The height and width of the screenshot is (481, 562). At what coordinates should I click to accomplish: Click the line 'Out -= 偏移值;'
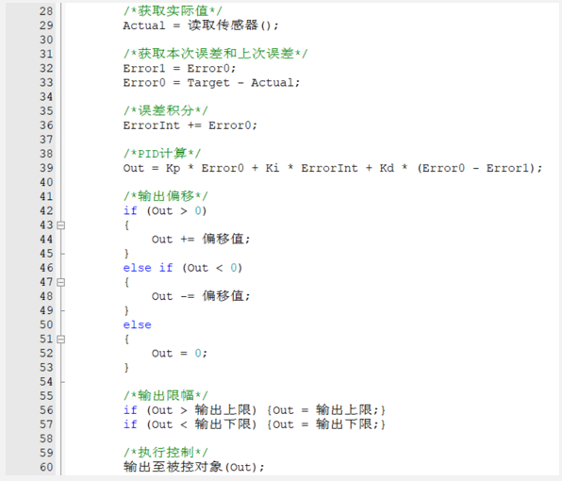click(201, 296)
